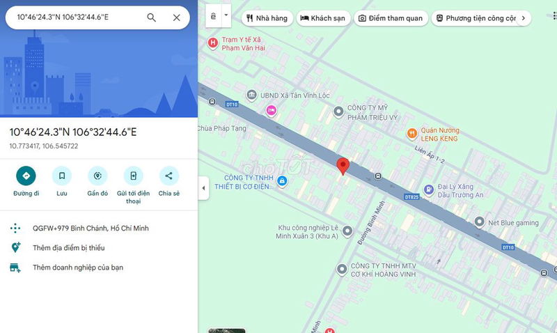Click Trạm Y tế Xã Phạm Văn Hai marker
The width and height of the screenshot is (557, 333).
pyautogui.click(x=213, y=43)
